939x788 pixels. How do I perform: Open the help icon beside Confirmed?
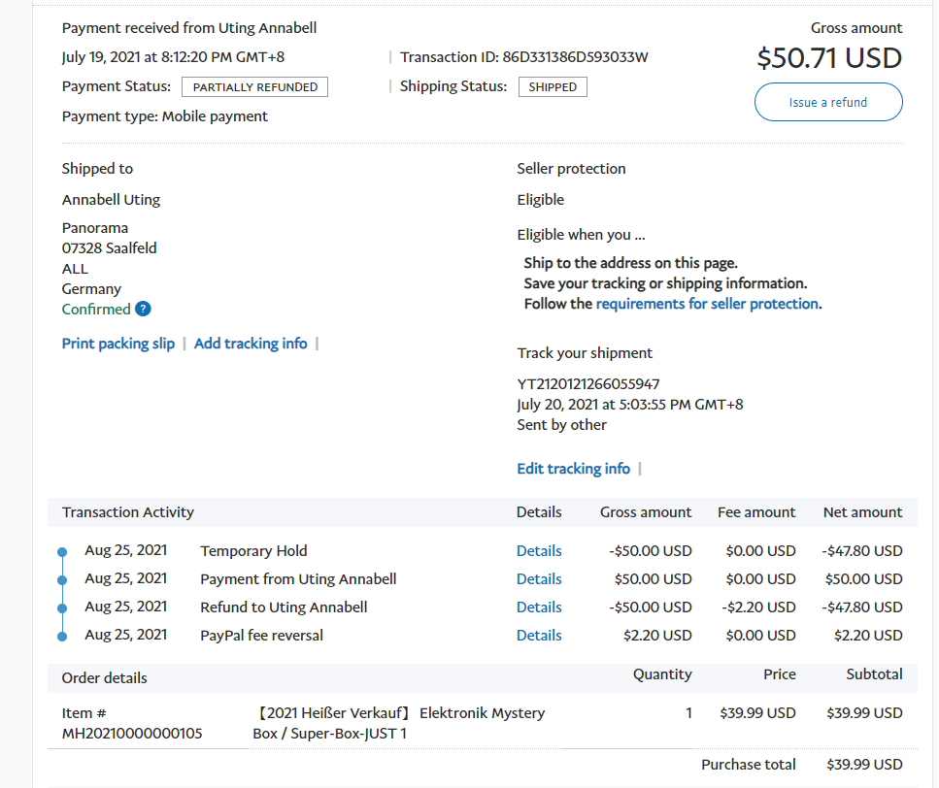click(x=143, y=310)
